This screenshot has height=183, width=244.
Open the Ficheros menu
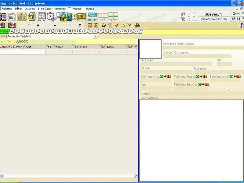[x=7, y=9]
